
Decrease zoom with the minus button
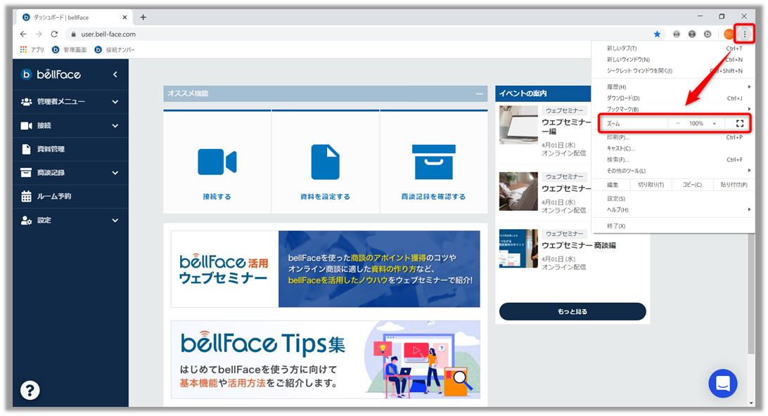(x=678, y=124)
